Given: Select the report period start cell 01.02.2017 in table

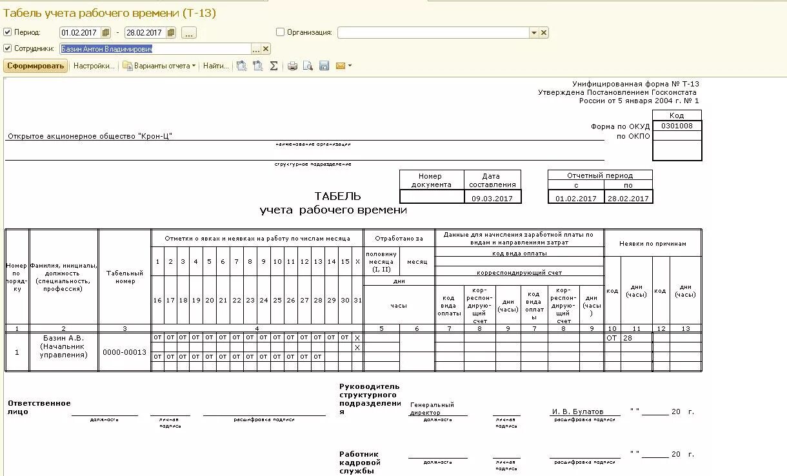Looking at the screenshot, I should (576, 198).
